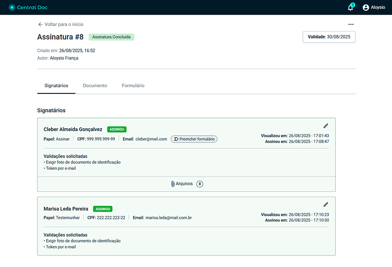The image size is (392, 267).
Task: Edit signer Marisa Leda Pereira
Action: tap(326, 205)
